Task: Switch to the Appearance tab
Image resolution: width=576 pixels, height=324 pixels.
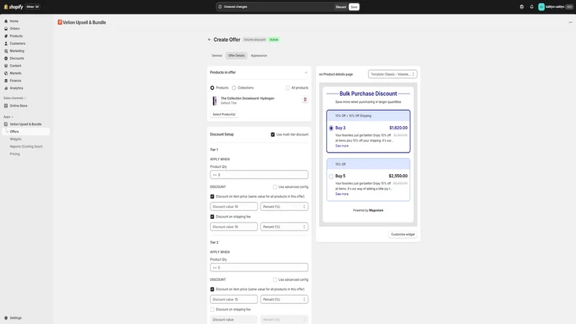Action: pyautogui.click(x=258, y=55)
